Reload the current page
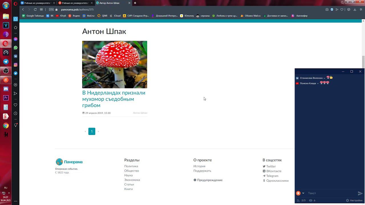This screenshot has height=205, width=365. [x=35, y=9]
